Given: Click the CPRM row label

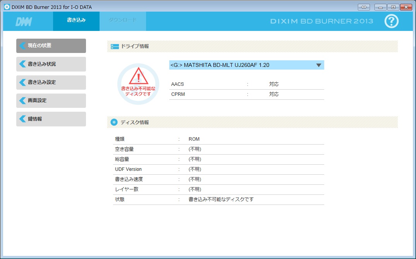Looking at the screenshot, I should 178,94.
